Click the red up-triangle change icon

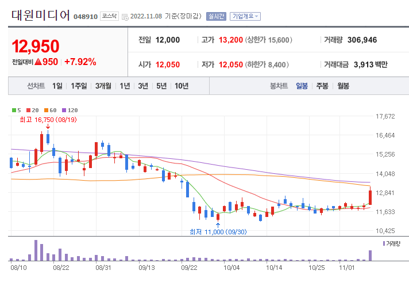click(38, 62)
